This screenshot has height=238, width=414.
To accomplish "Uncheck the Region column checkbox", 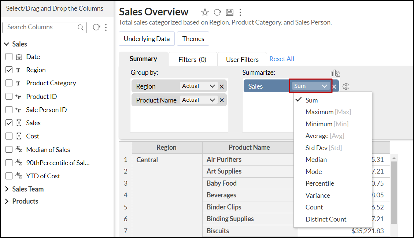I will coord(9,70).
